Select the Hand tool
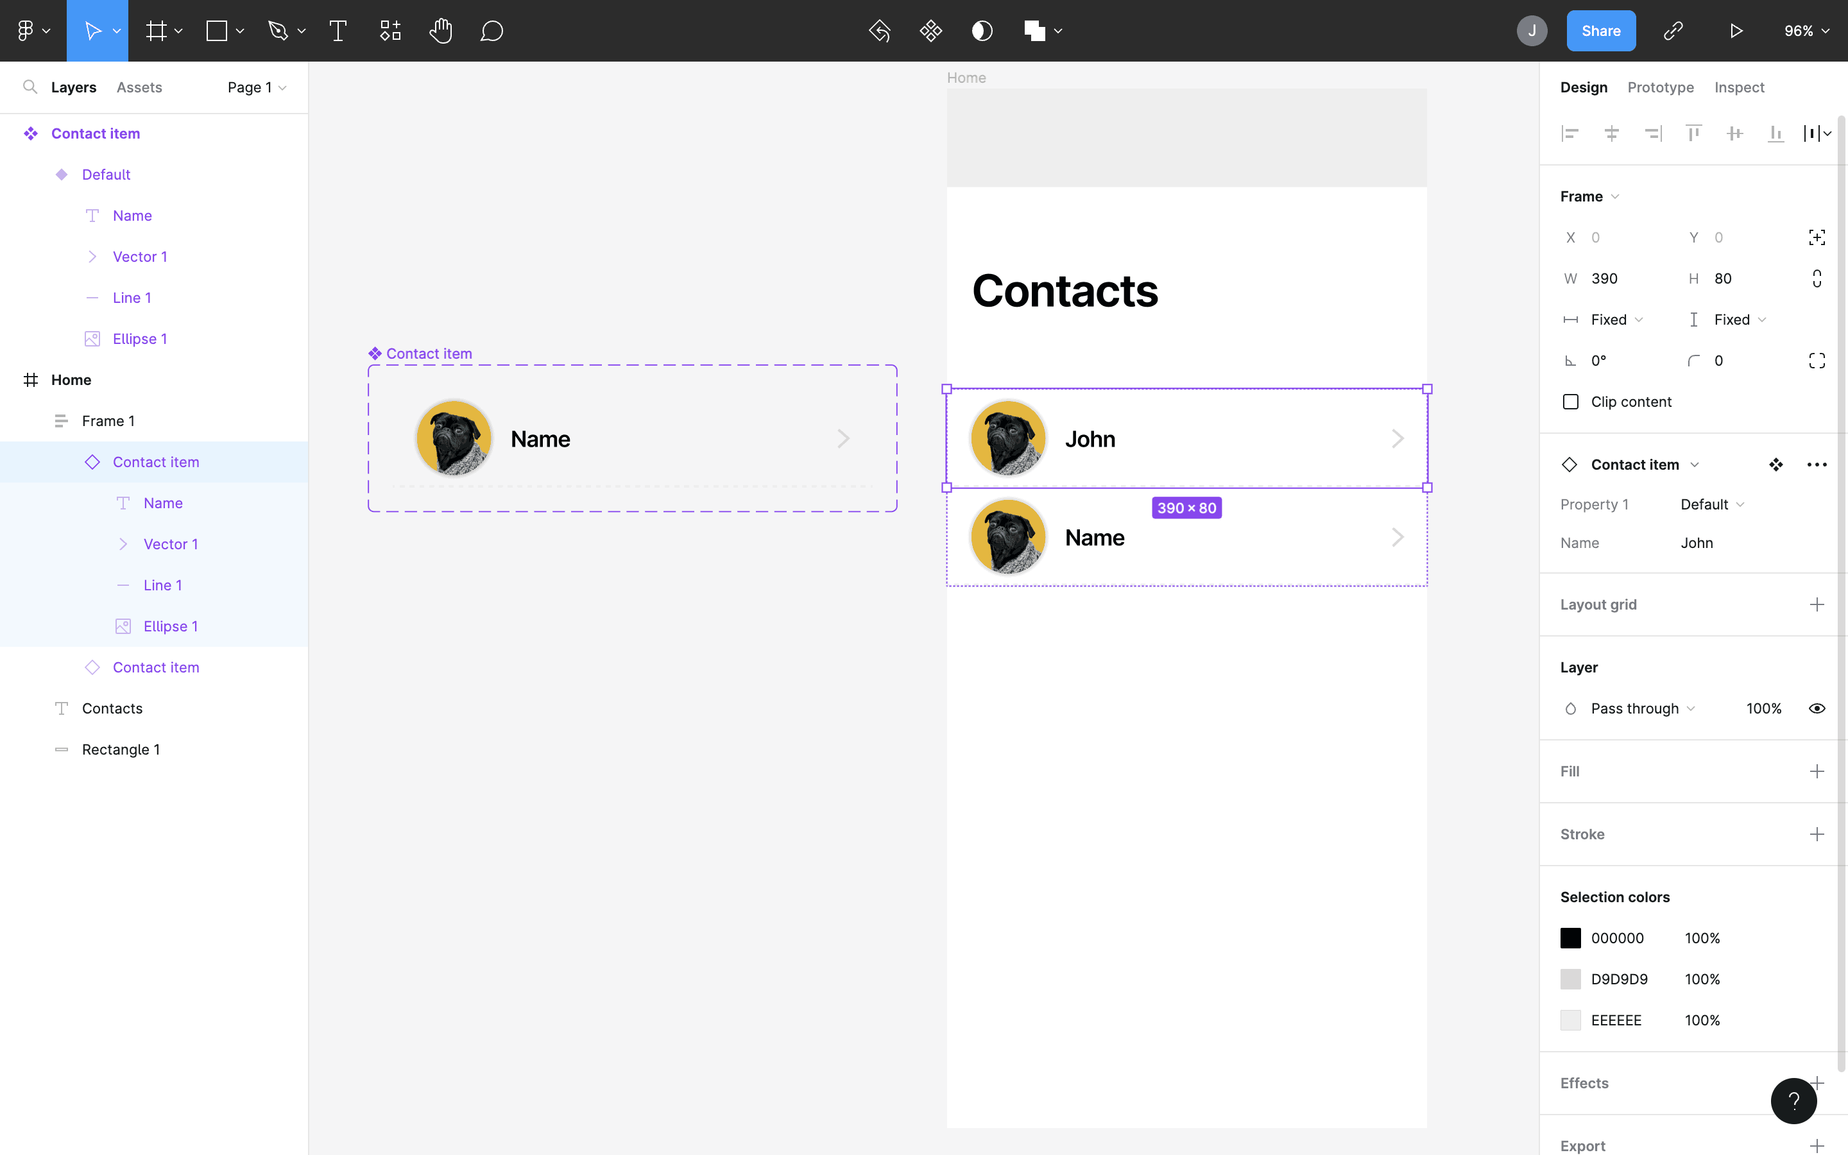 [x=441, y=31]
